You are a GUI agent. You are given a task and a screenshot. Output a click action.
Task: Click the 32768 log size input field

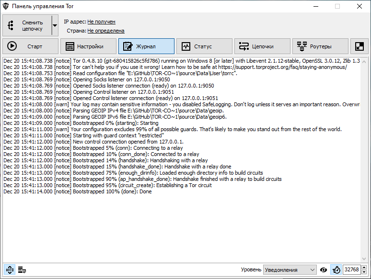[x=352, y=269]
